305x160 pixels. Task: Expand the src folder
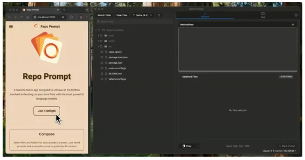click(98, 46)
